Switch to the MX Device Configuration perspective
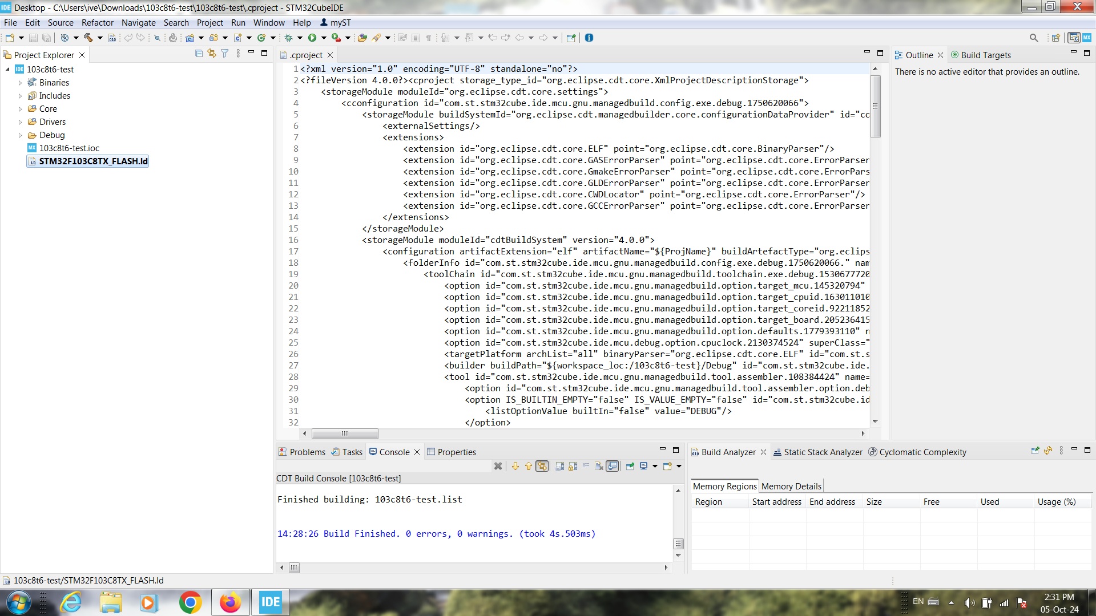Screen dimensions: 1096x616 1087,38
